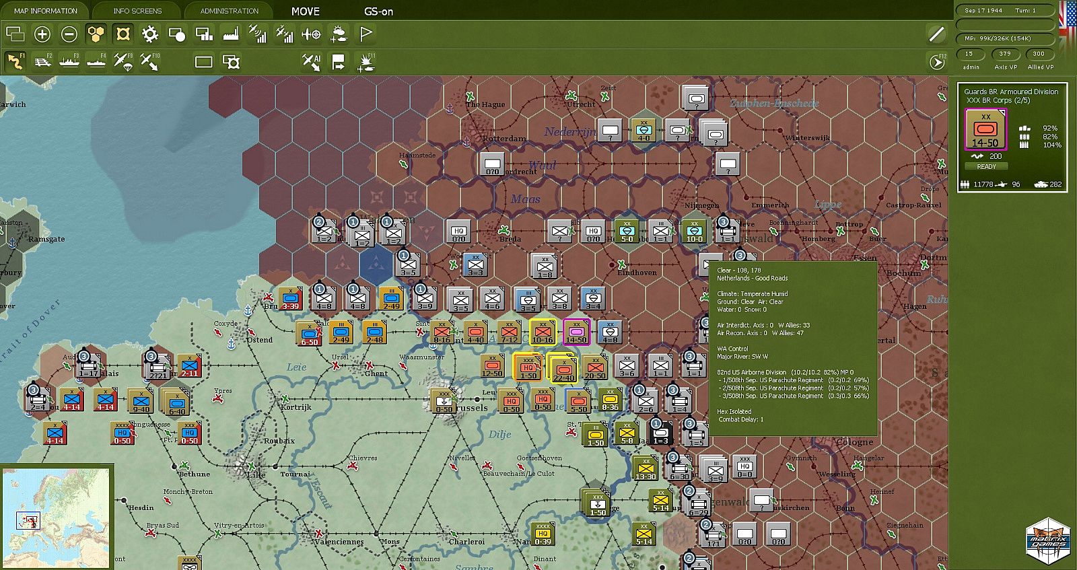The image size is (1077, 570).
Task: Select the 3-39 blue armoured counter
Action: tap(290, 297)
